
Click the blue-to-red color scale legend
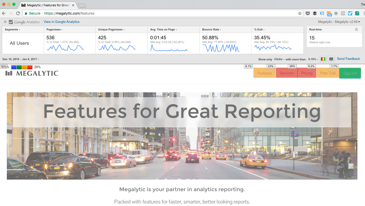coord(22,67)
